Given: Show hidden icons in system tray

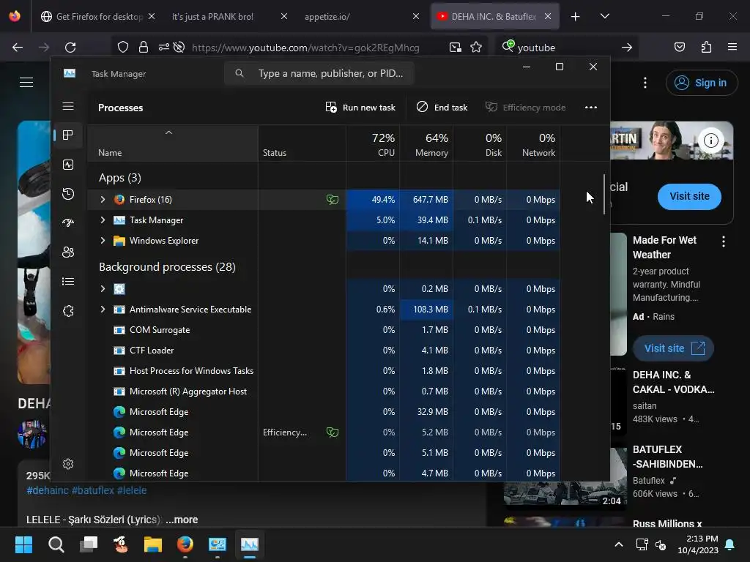Looking at the screenshot, I should [x=618, y=544].
